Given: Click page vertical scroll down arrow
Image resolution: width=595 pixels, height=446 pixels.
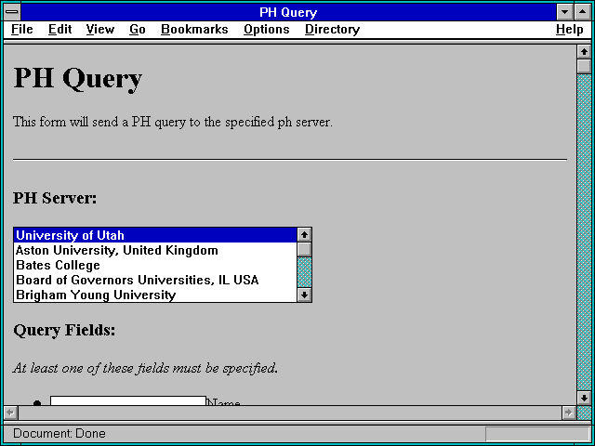Looking at the screenshot, I should [x=584, y=398].
